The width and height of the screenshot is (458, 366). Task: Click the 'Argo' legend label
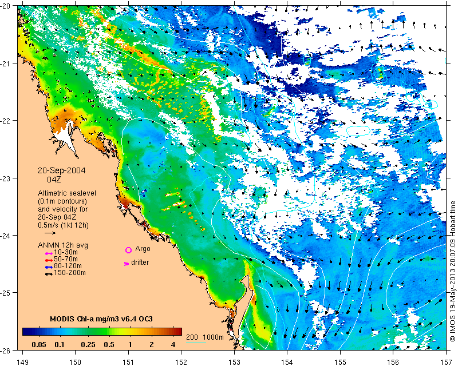click(x=143, y=249)
